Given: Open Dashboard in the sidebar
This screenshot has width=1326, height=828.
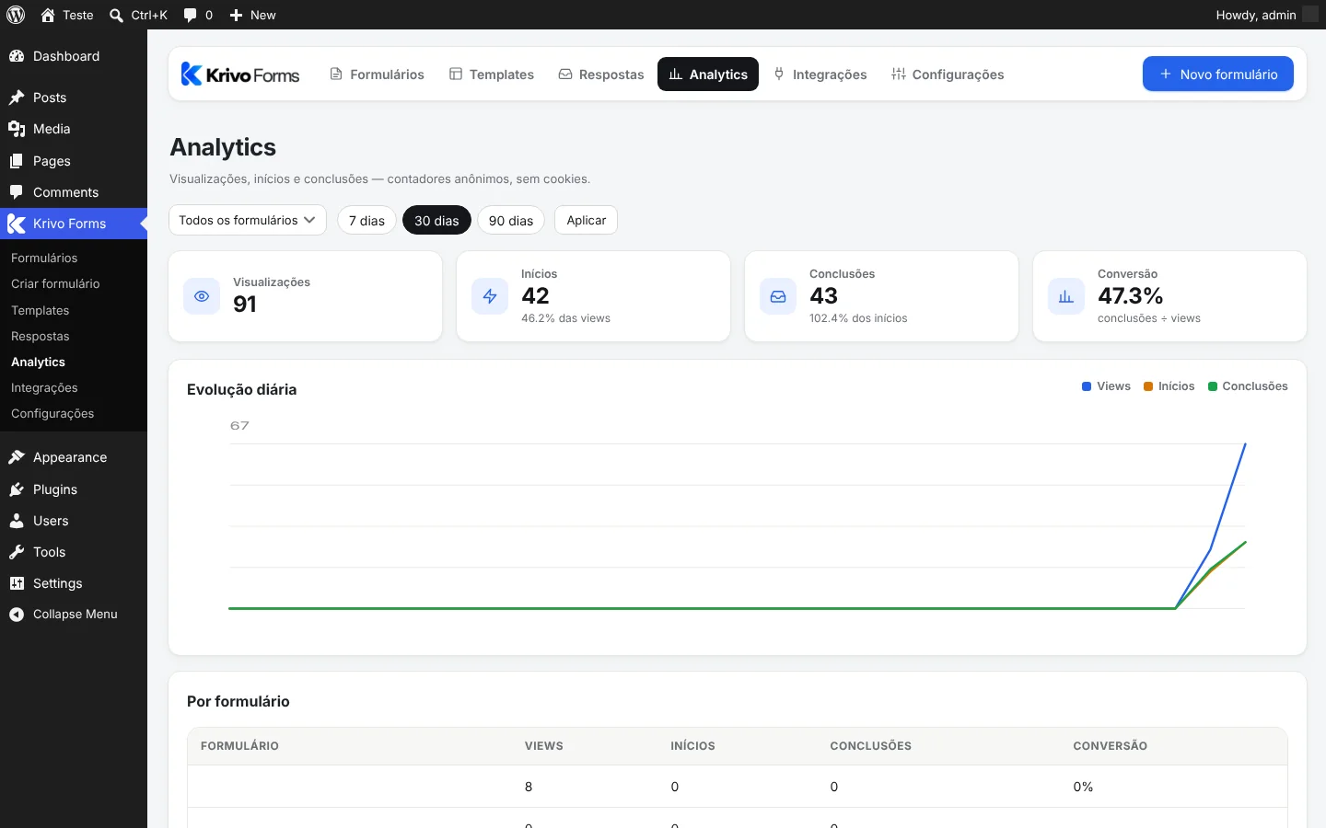Looking at the screenshot, I should (x=74, y=56).
